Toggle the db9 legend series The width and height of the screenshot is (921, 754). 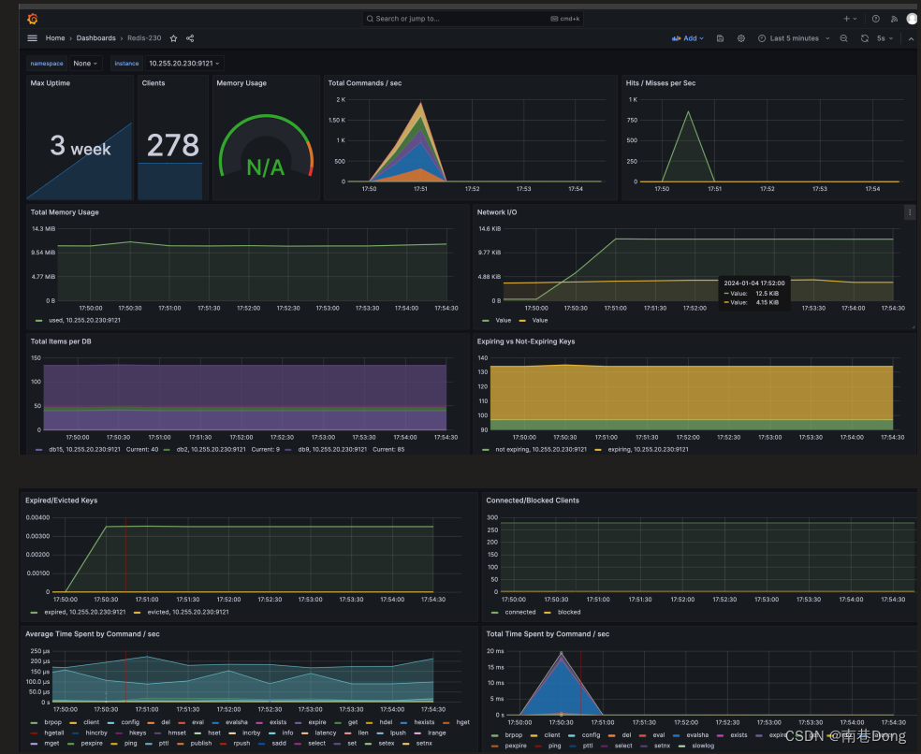(332, 450)
